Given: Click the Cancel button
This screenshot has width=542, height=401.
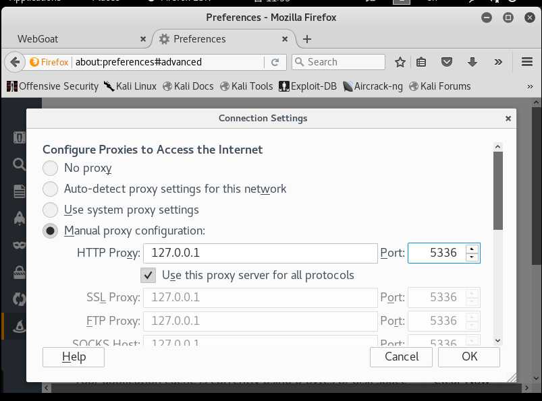Looking at the screenshot, I should (x=402, y=357).
